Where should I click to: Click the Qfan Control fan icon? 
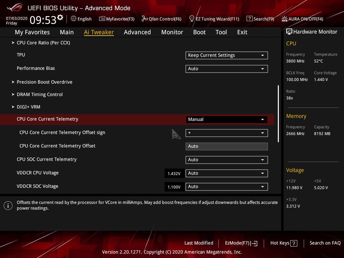pyautogui.click(x=144, y=19)
